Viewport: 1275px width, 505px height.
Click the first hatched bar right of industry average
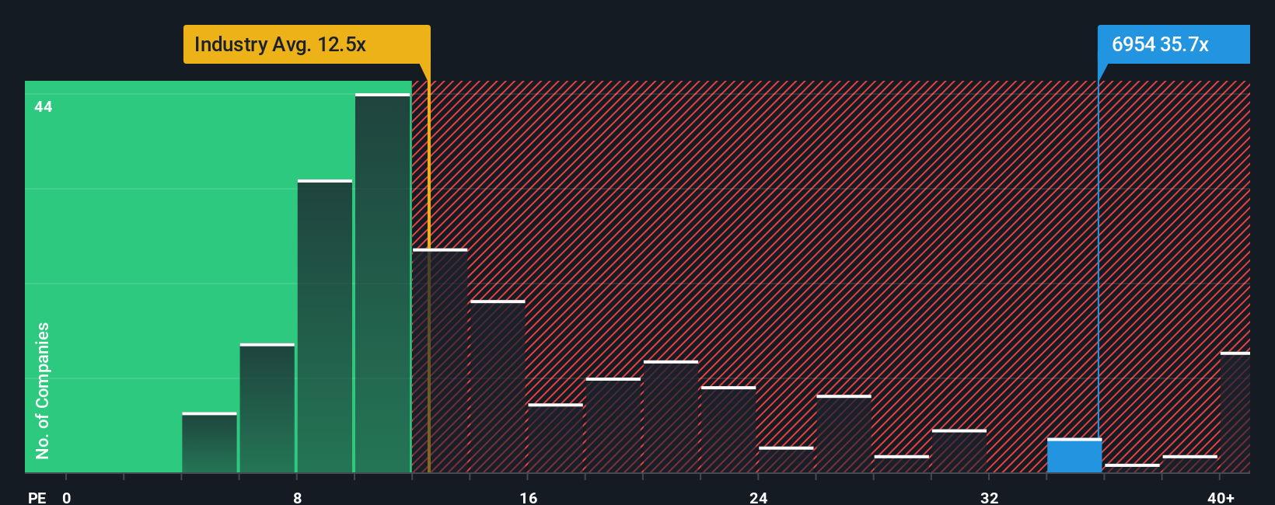point(440,360)
